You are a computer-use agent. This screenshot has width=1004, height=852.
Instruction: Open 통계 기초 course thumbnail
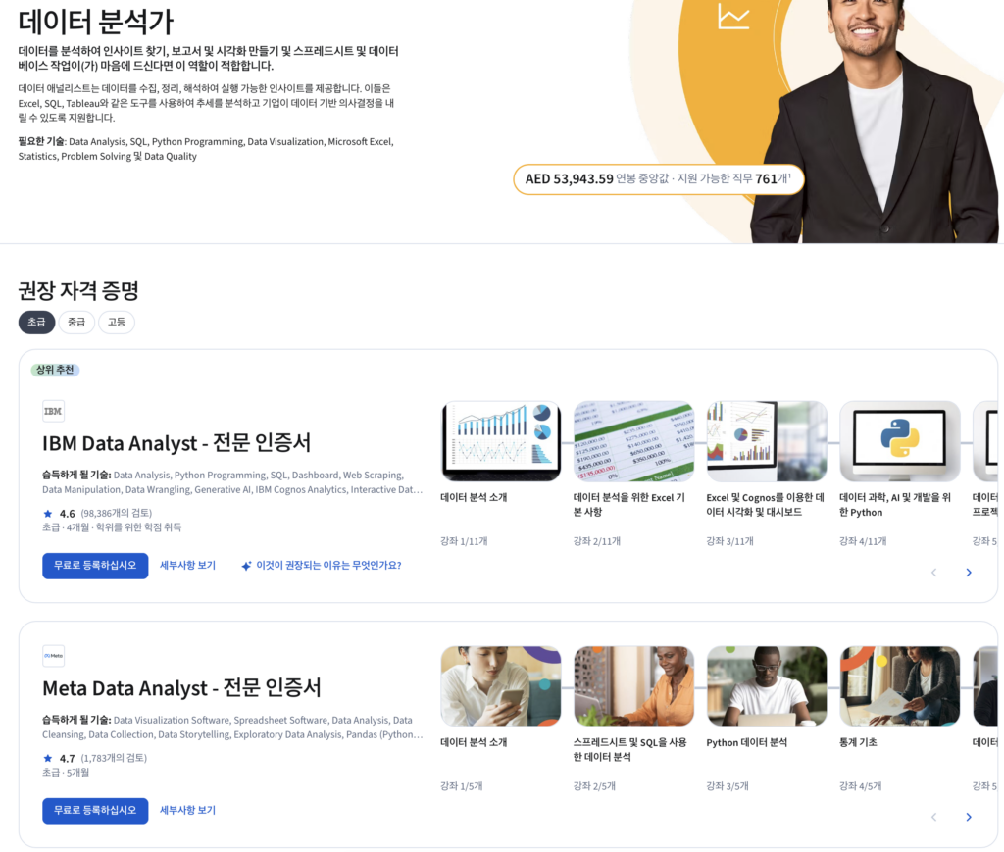pyautogui.click(x=900, y=686)
